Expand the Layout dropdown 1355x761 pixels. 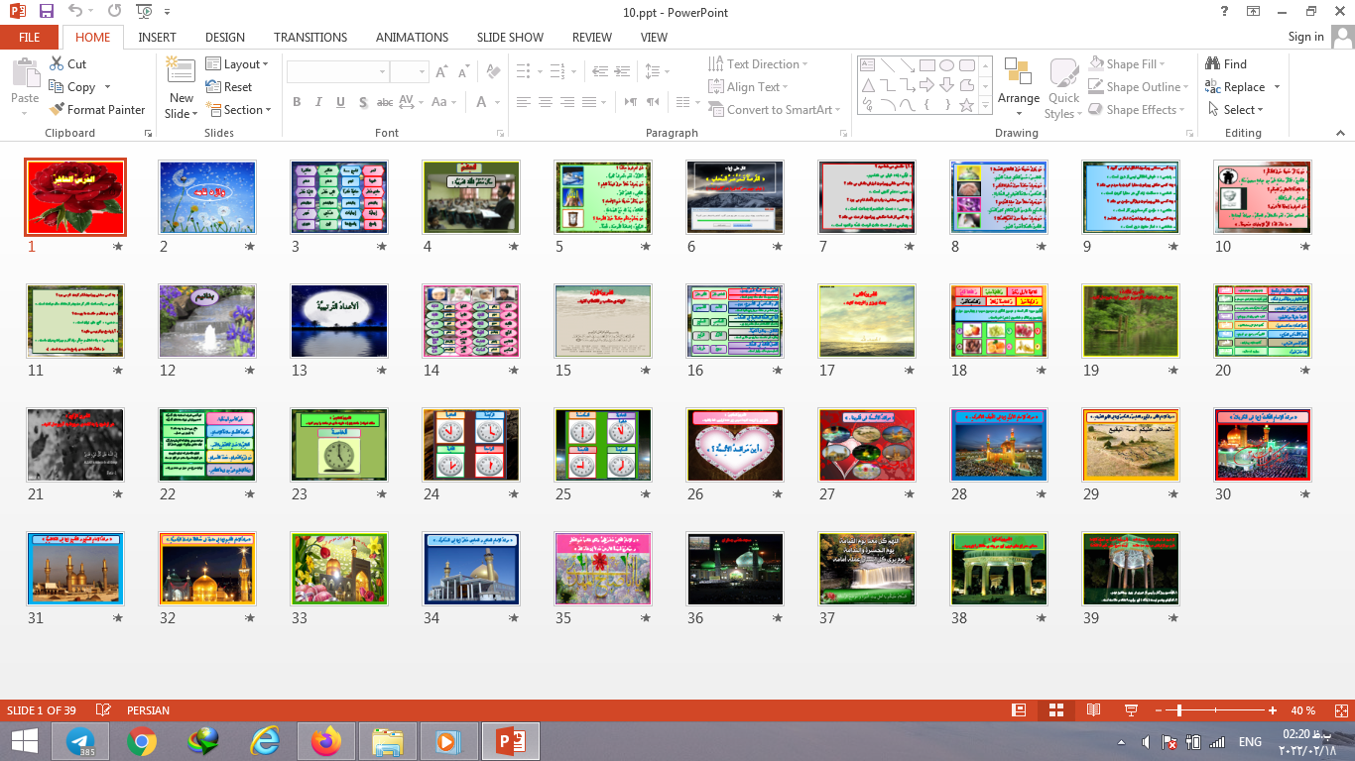(x=237, y=64)
